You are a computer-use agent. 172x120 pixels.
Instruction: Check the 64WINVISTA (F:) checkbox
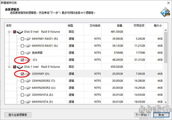pyautogui.click(x=22, y=102)
